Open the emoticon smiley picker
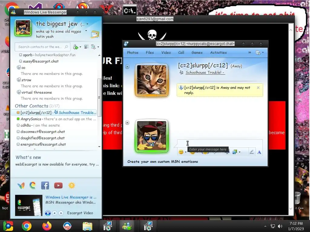This screenshot has height=232, width=310. click(x=181, y=152)
